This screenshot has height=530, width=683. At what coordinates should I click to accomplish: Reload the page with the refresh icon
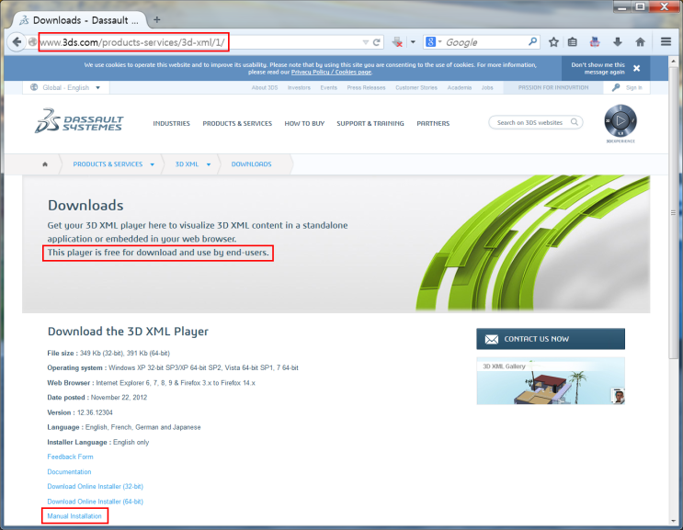(x=377, y=42)
